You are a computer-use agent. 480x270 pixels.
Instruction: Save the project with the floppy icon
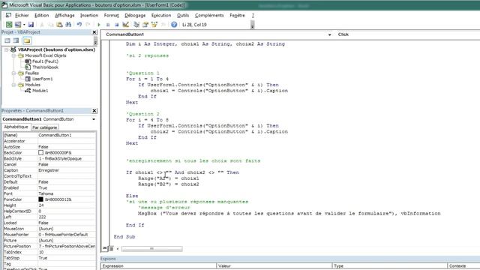coord(31,25)
